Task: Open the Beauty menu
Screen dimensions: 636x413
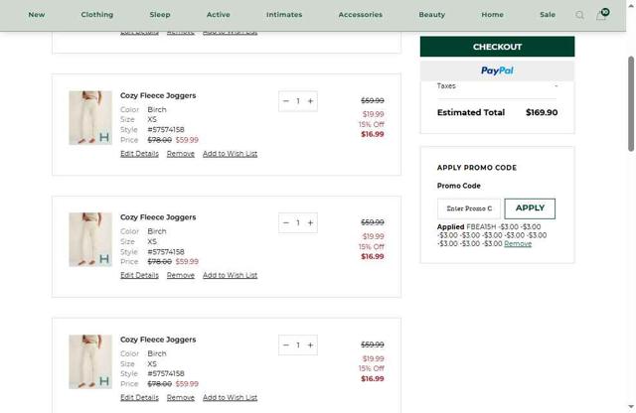Action: click(432, 15)
